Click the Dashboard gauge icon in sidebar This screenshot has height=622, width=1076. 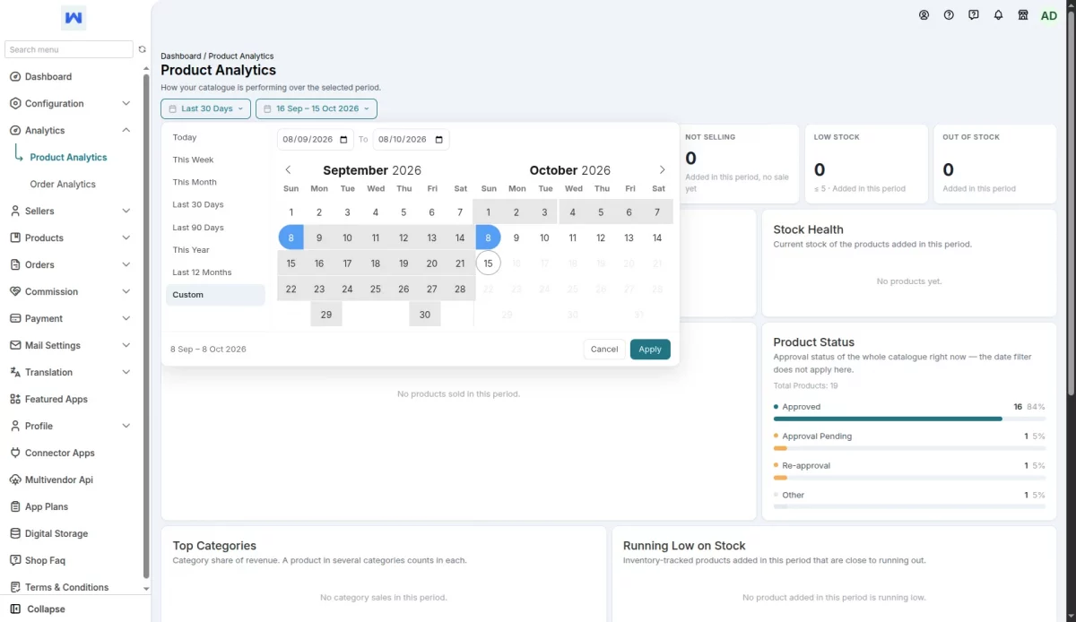point(15,77)
